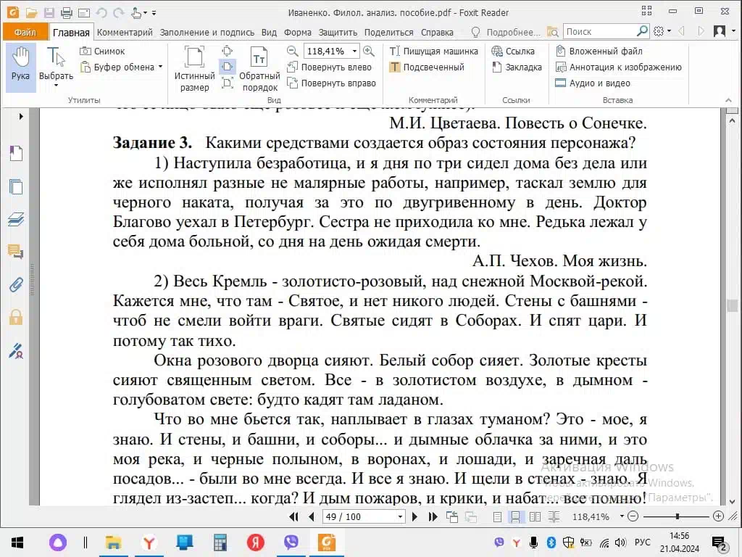This screenshot has width=742, height=557.
Task: Go to the next page
Action: pyautogui.click(x=414, y=516)
